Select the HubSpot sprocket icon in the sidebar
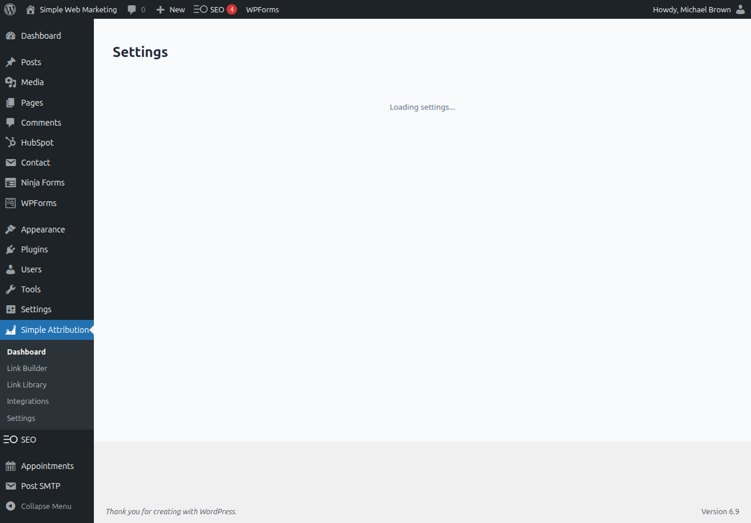The image size is (751, 523). tap(11, 142)
